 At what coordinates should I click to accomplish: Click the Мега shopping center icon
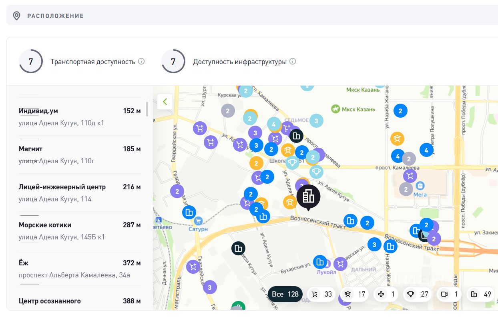tap(420, 186)
